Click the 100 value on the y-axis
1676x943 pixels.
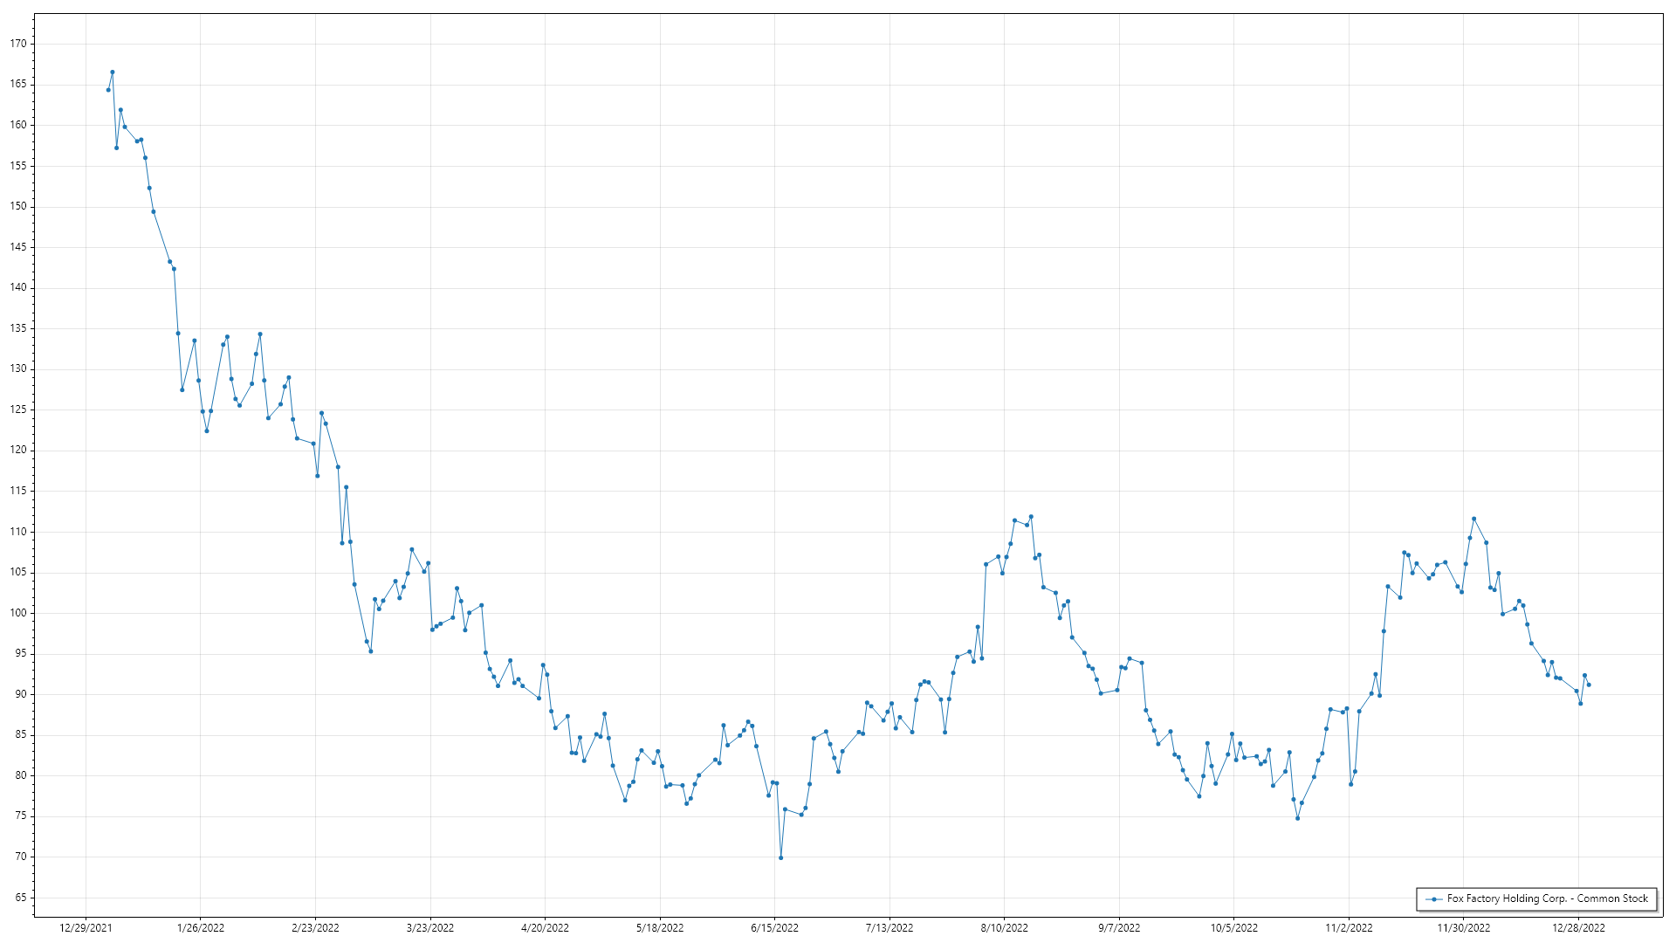(18, 613)
